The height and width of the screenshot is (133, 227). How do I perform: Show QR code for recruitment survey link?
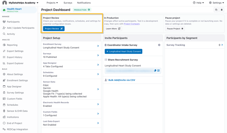coord(159,70)
